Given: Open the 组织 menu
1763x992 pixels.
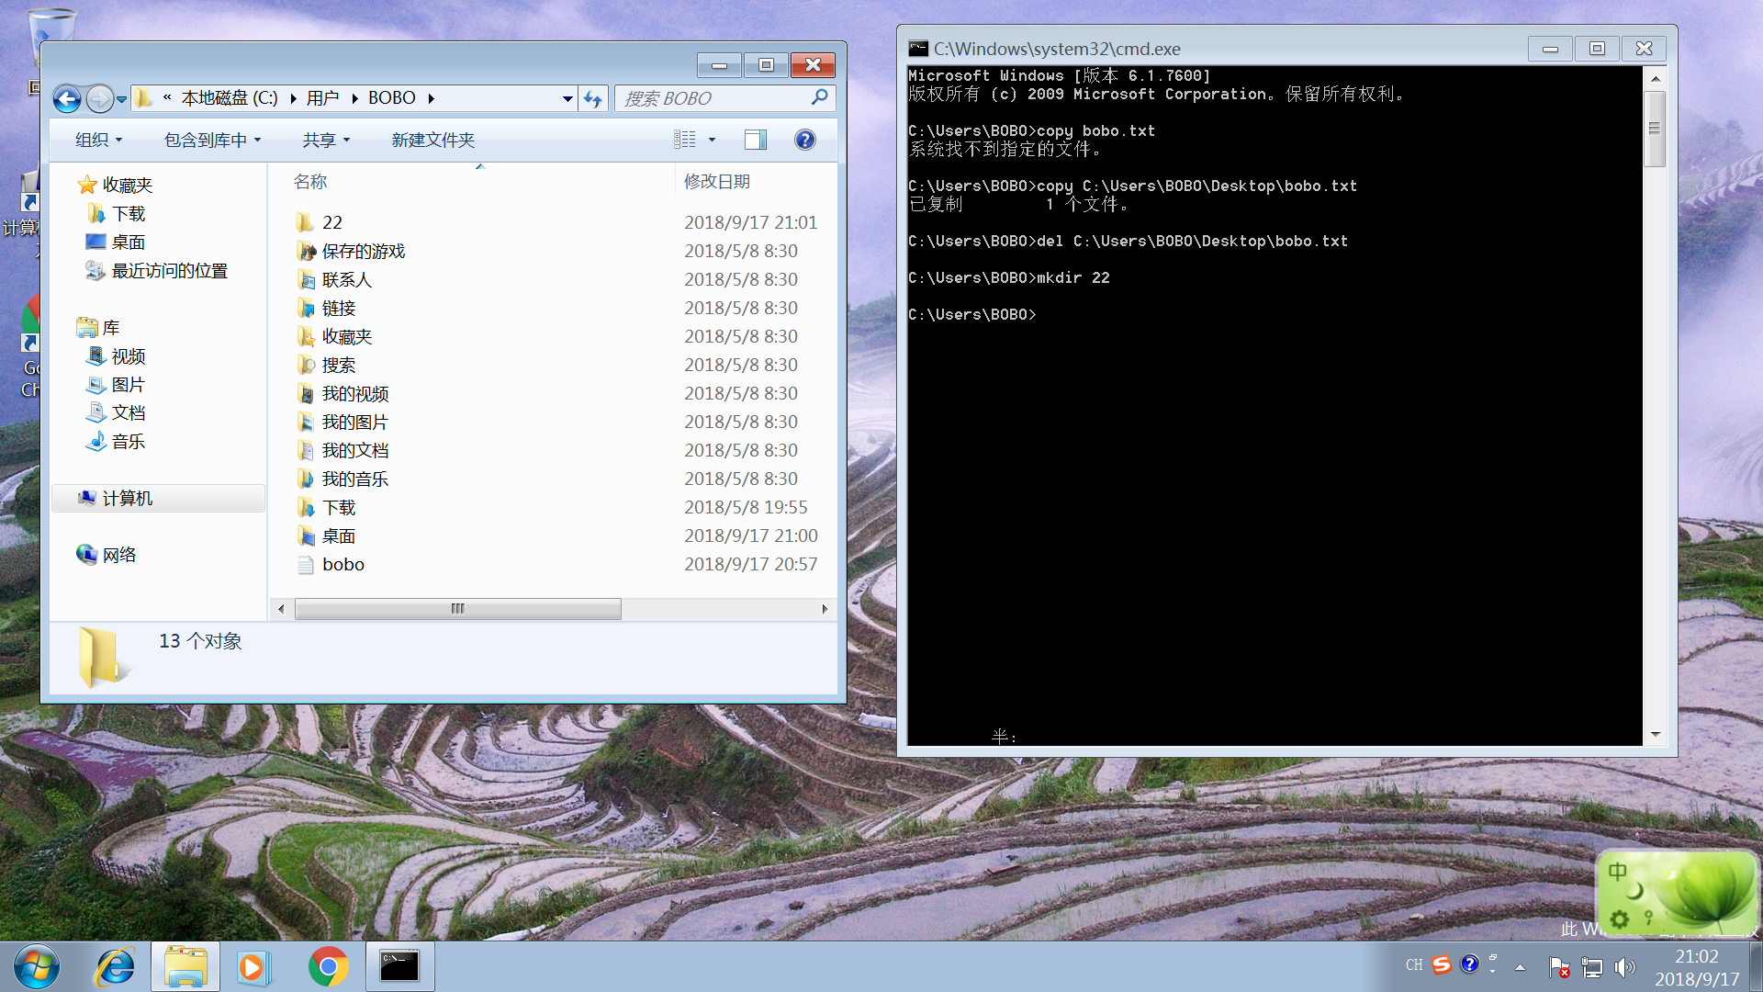Looking at the screenshot, I should click(98, 140).
